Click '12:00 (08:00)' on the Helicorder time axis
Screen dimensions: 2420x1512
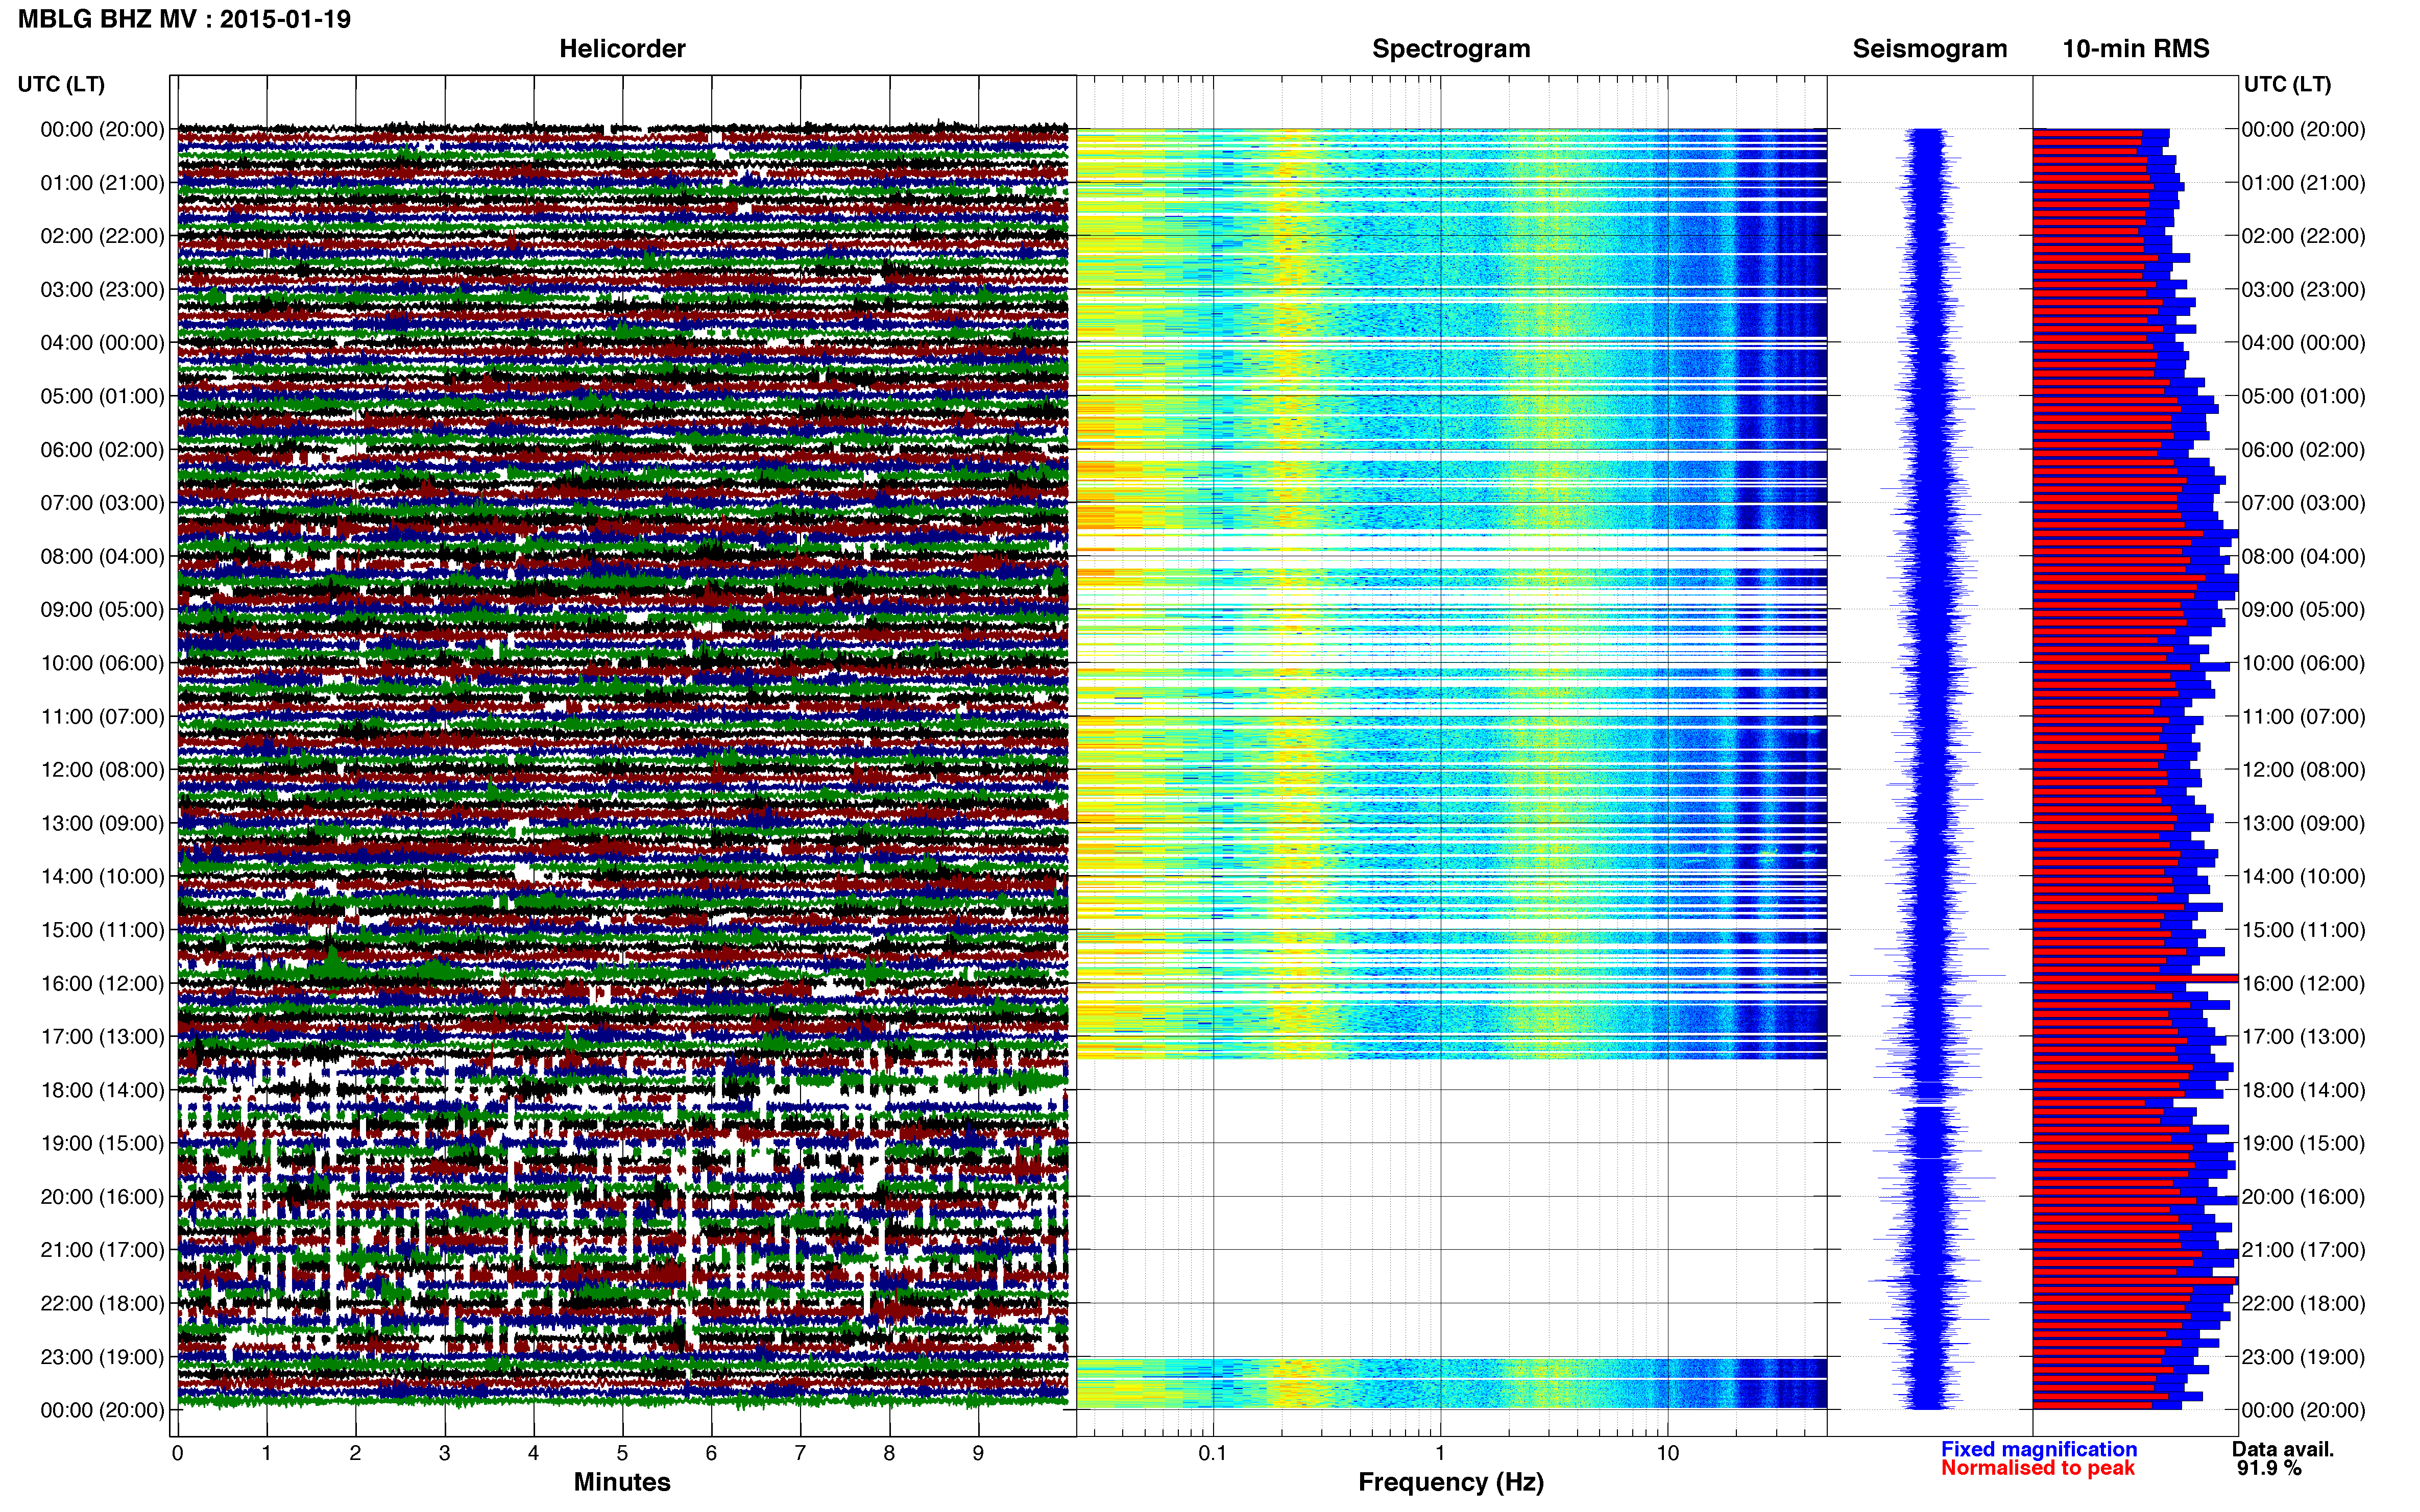[102, 770]
